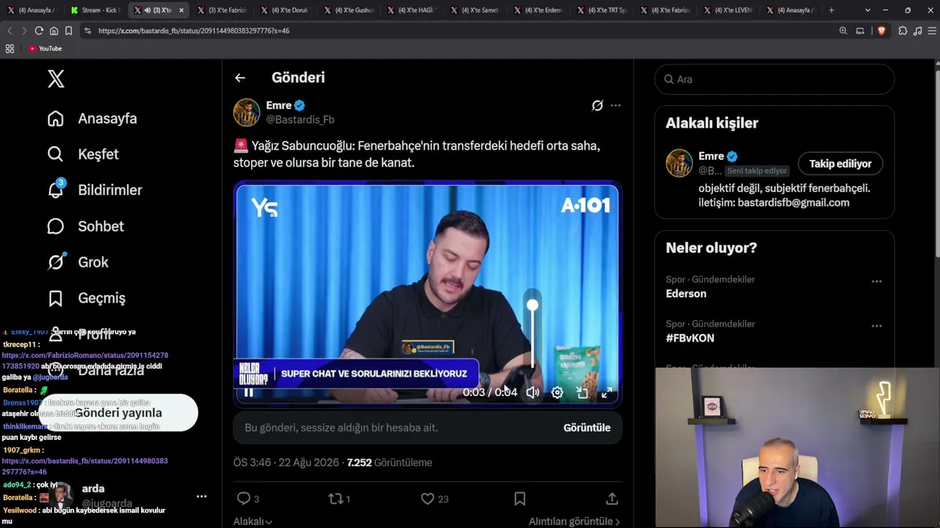Open the account three-dot menu beside arda

(201, 496)
